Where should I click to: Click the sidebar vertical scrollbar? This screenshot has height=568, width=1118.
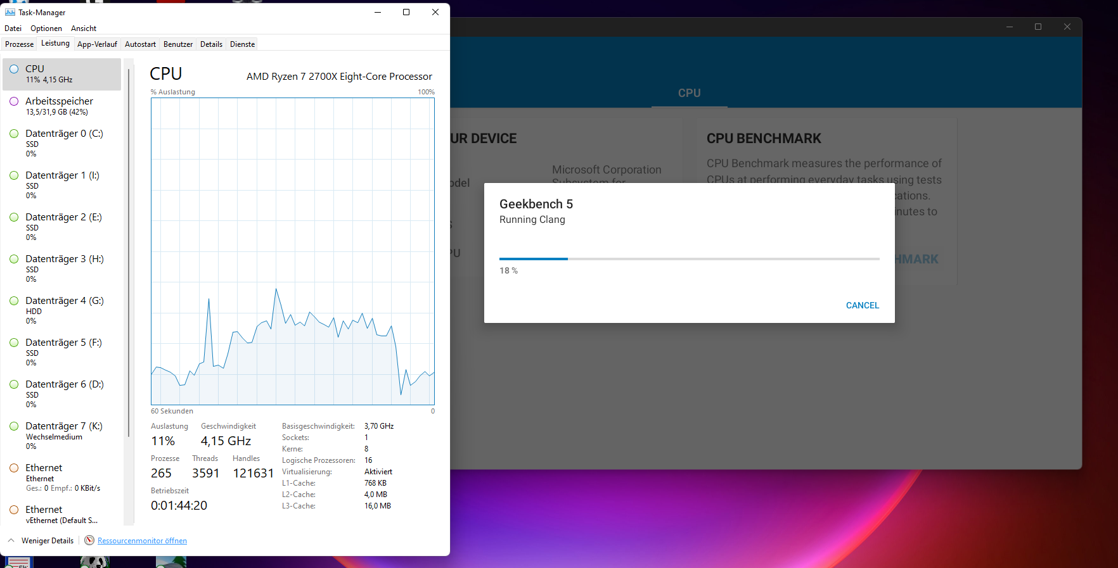[x=129, y=253]
